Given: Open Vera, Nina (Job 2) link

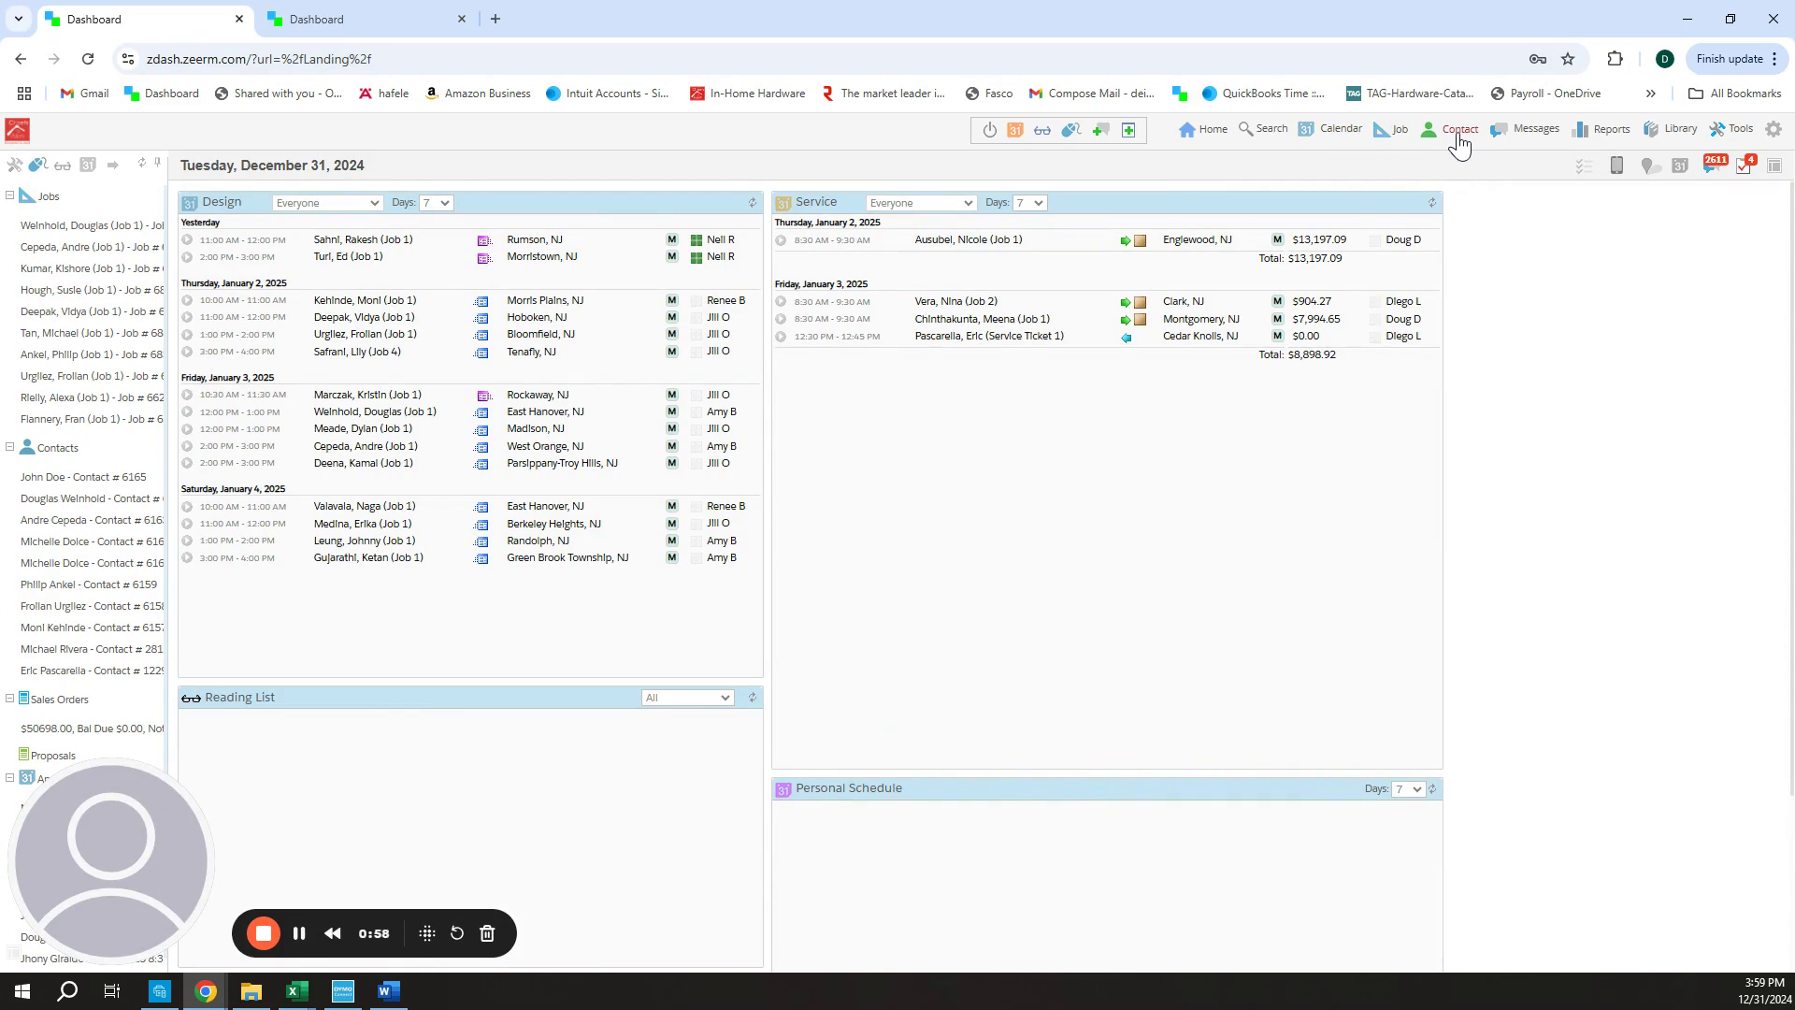Looking at the screenshot, I should pos(955,301).
